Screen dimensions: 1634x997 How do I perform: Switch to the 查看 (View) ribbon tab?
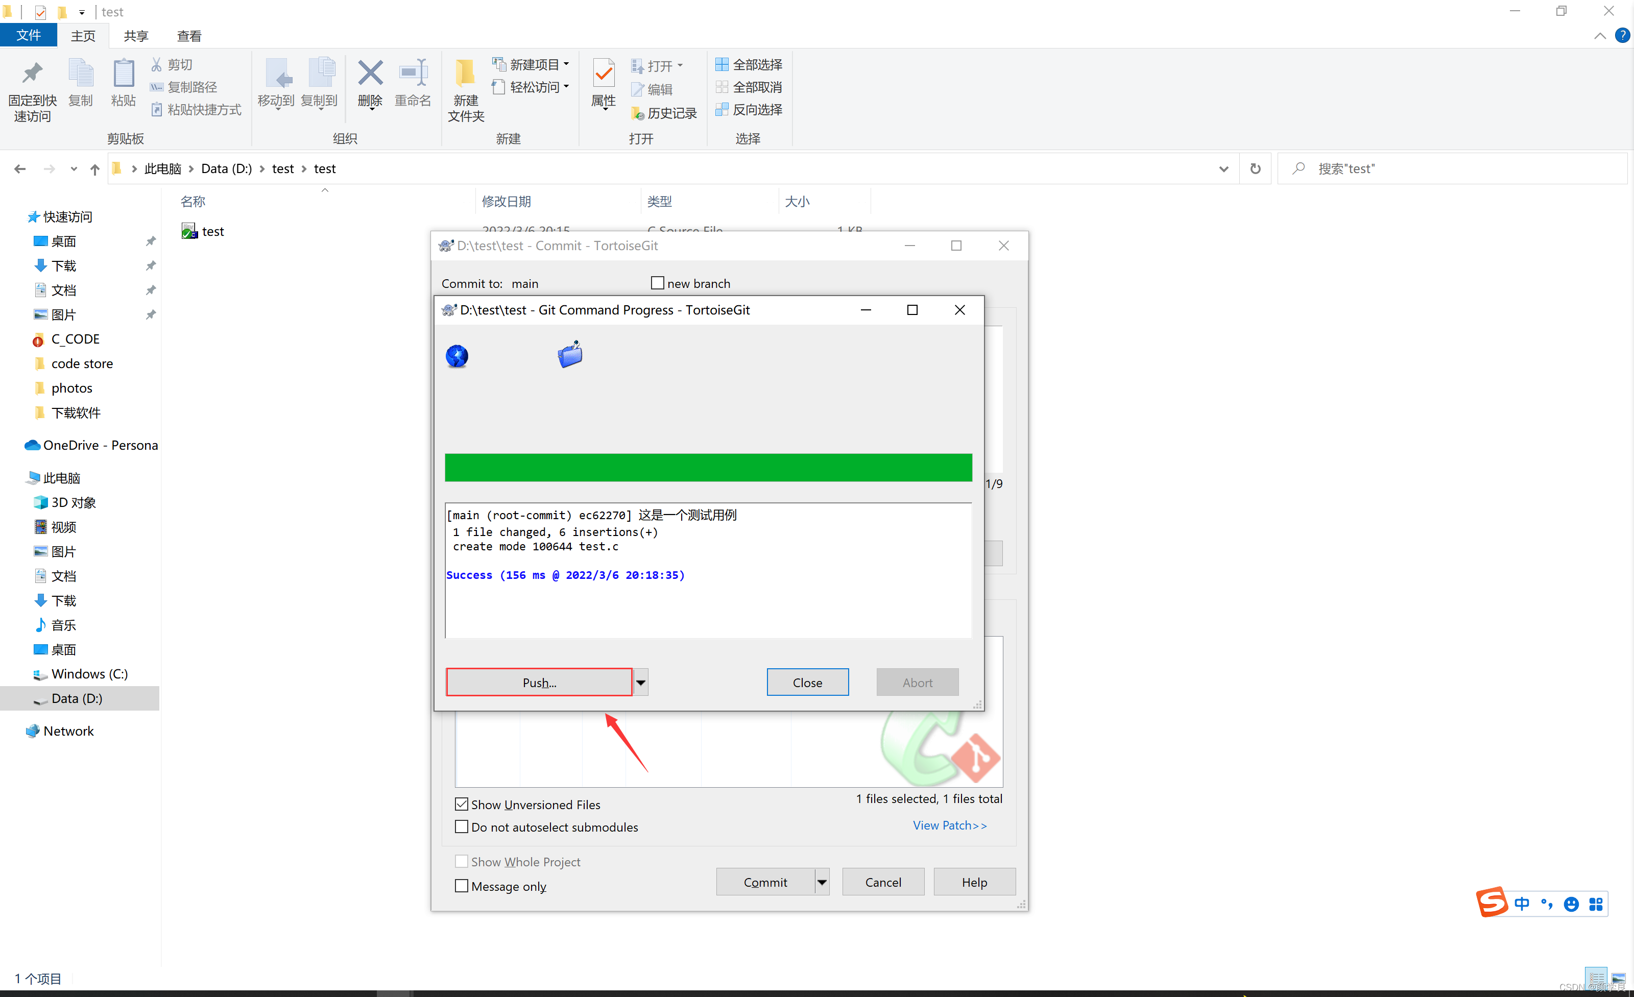pos(189,36)
